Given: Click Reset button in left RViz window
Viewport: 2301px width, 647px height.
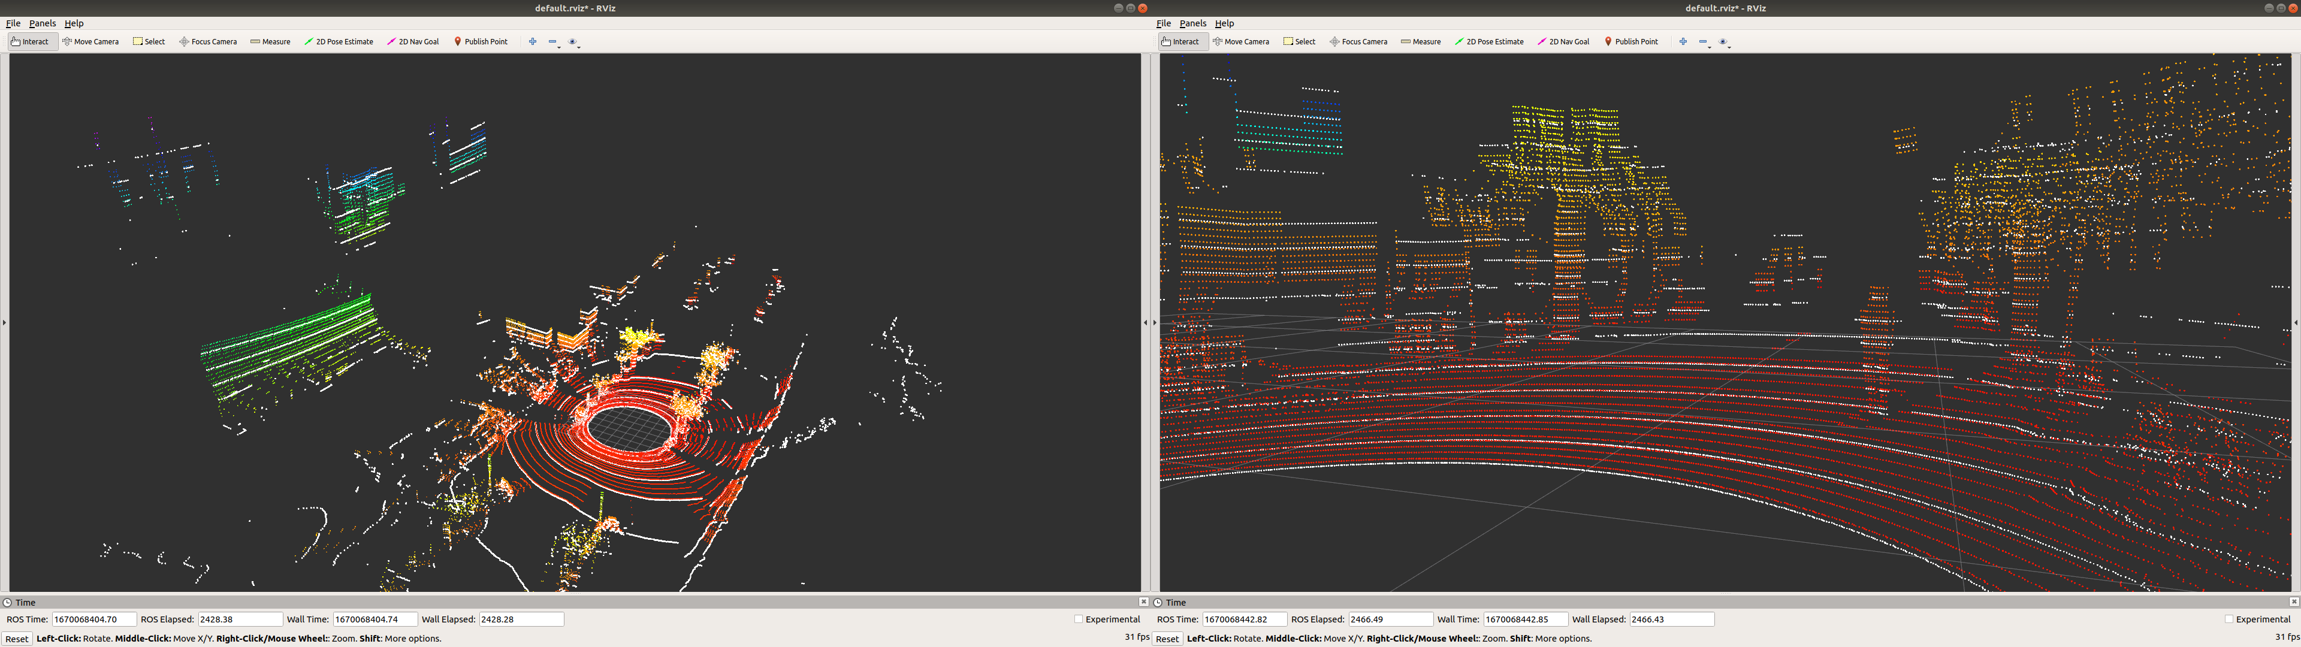Looking at the screenshot, I should (16, 638).
